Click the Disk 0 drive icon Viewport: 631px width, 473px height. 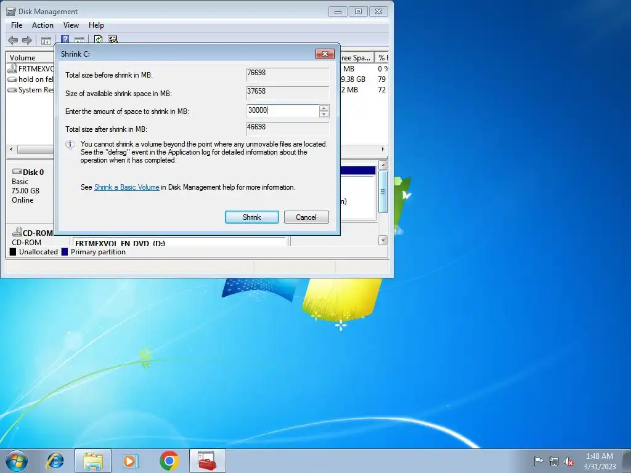coord(17,172)
